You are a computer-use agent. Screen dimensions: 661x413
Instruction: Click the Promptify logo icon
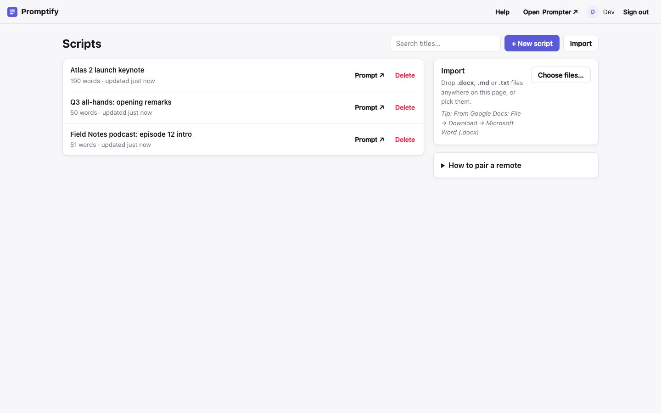point(12,12)
